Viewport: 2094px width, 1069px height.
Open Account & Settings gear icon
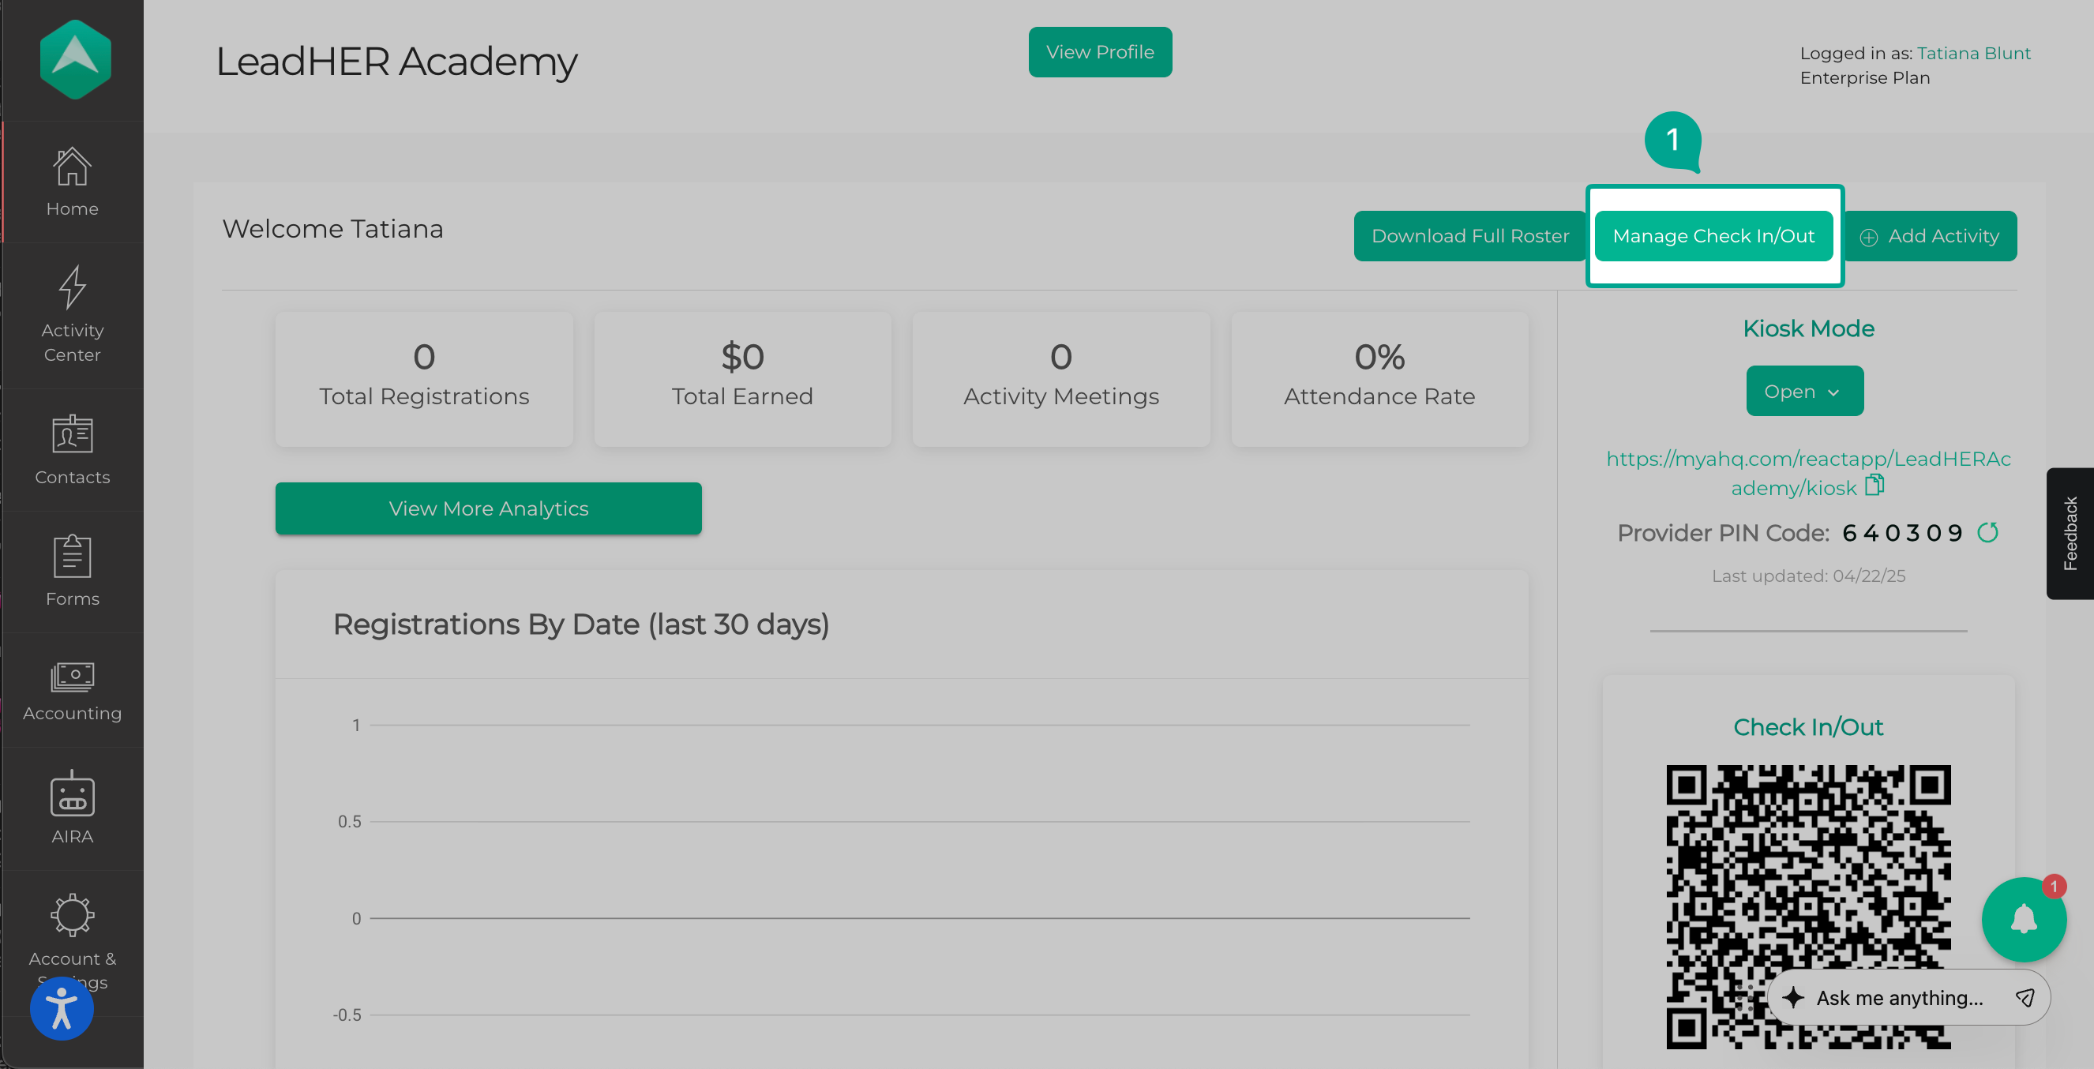73,916
